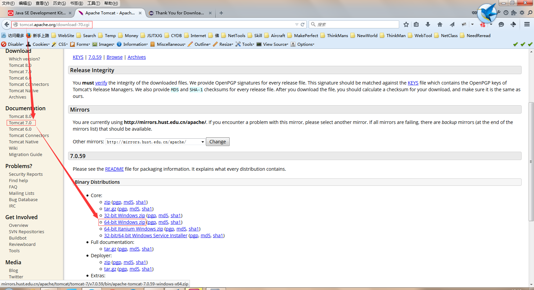Open the 文件(F) menu
The image size is (534, 290).
[8, 3]
